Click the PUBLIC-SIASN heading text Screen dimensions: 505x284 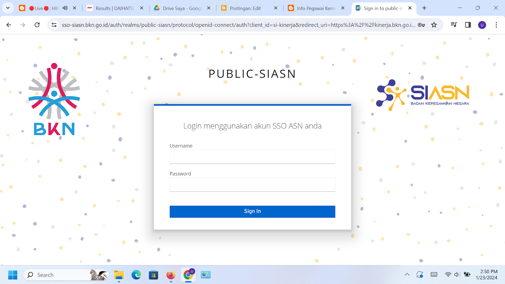252,74
